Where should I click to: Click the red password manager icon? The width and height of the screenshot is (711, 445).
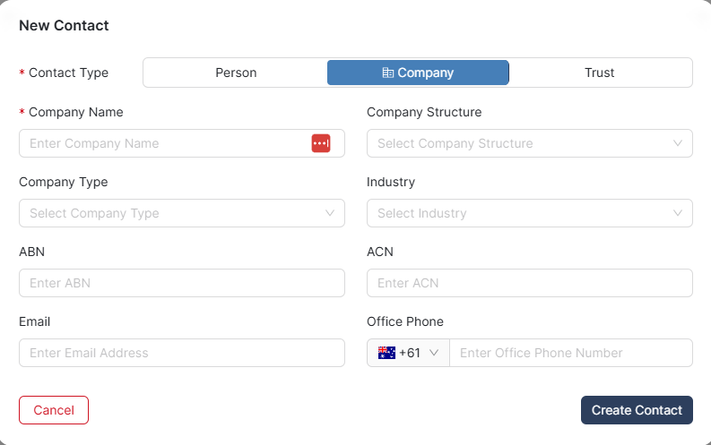(x=321, y=143)
